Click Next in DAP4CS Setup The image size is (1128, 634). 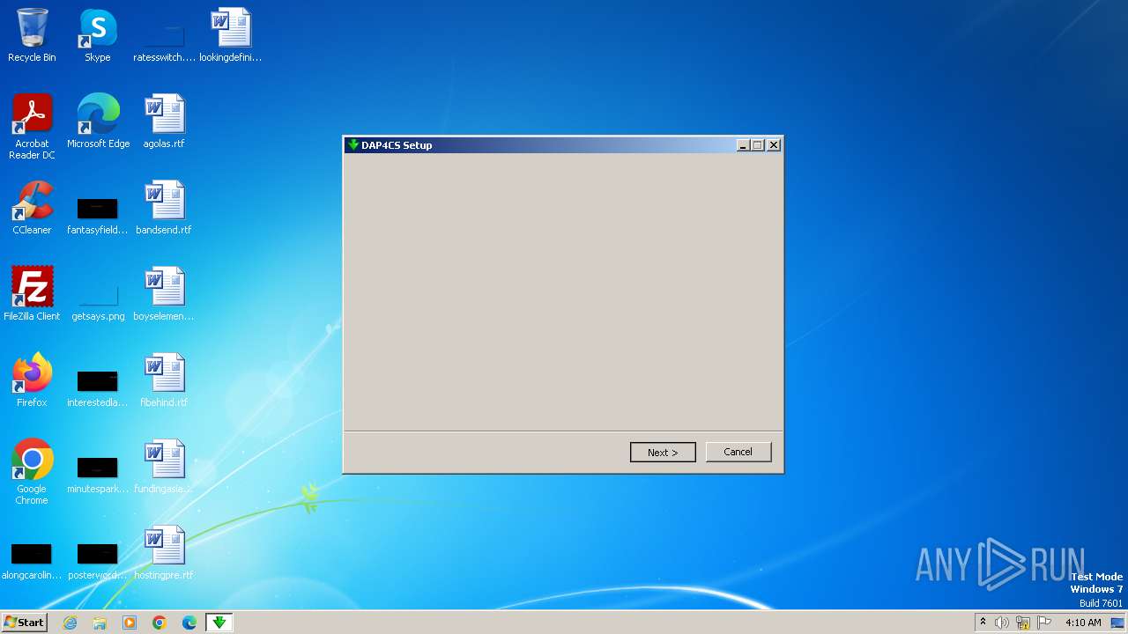(663, 452)
